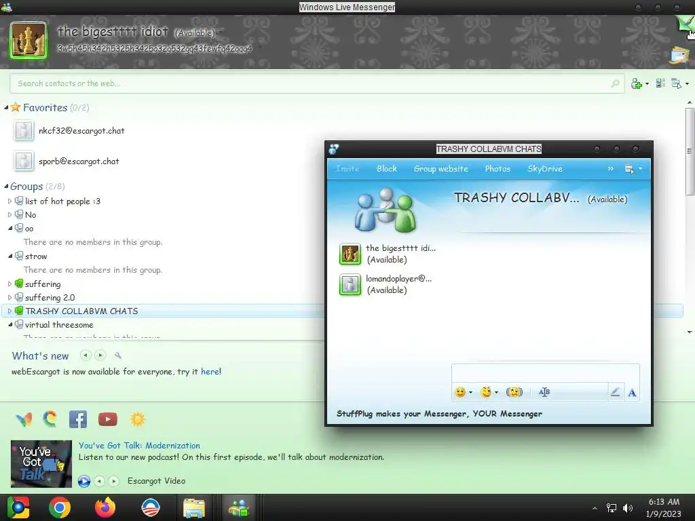Select lomandoplayer@... chat participant
This screenshot has width=695, height=521.
[386, 284]
